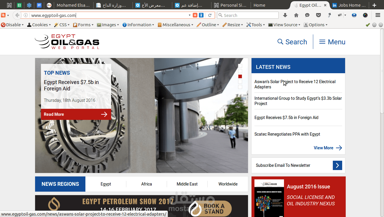
Task: Open the Downloads arrow icon
Action: coord(285,15)
